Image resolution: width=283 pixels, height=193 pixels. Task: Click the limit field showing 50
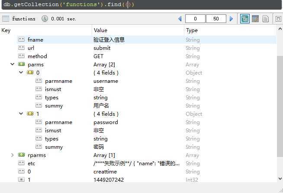coord(216,19)
